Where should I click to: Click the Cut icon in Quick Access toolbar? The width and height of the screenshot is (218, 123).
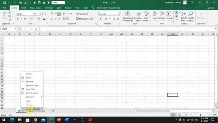click(25, 3)
